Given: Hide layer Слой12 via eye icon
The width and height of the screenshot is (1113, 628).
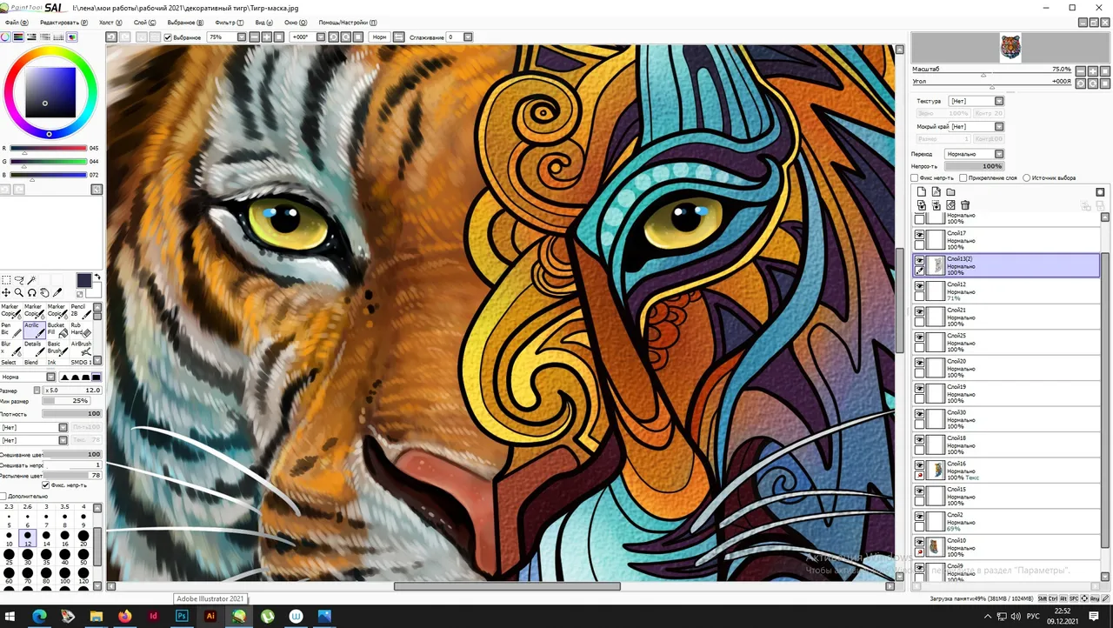Looking at the screenshot, I should [919, 286].
